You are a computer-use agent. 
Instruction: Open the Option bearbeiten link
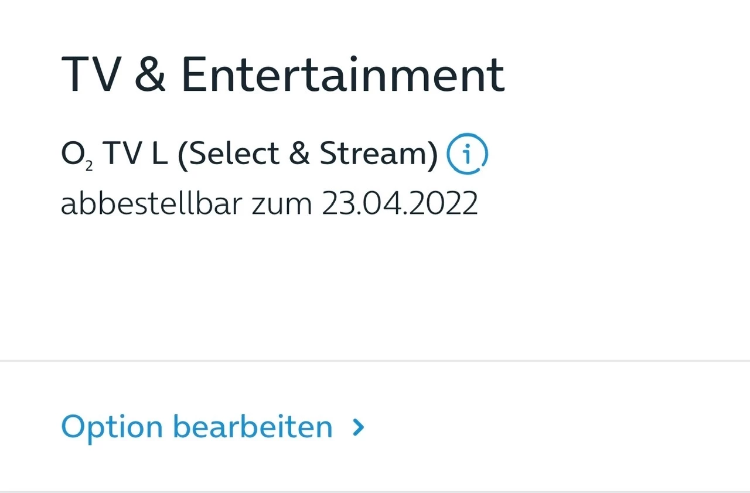(197, 427)
